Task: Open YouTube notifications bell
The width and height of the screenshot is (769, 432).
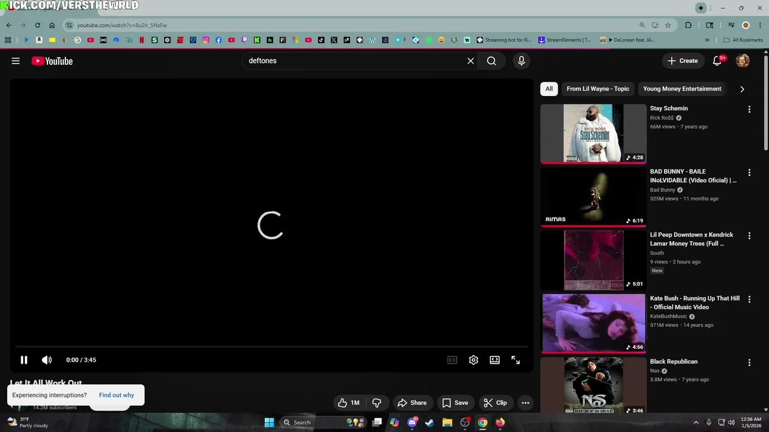Action: 717,61
